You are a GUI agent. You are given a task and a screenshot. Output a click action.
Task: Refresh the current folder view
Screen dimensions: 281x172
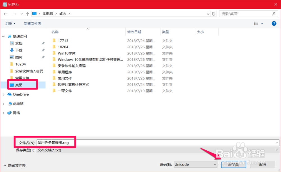click(x=213, y=13)
